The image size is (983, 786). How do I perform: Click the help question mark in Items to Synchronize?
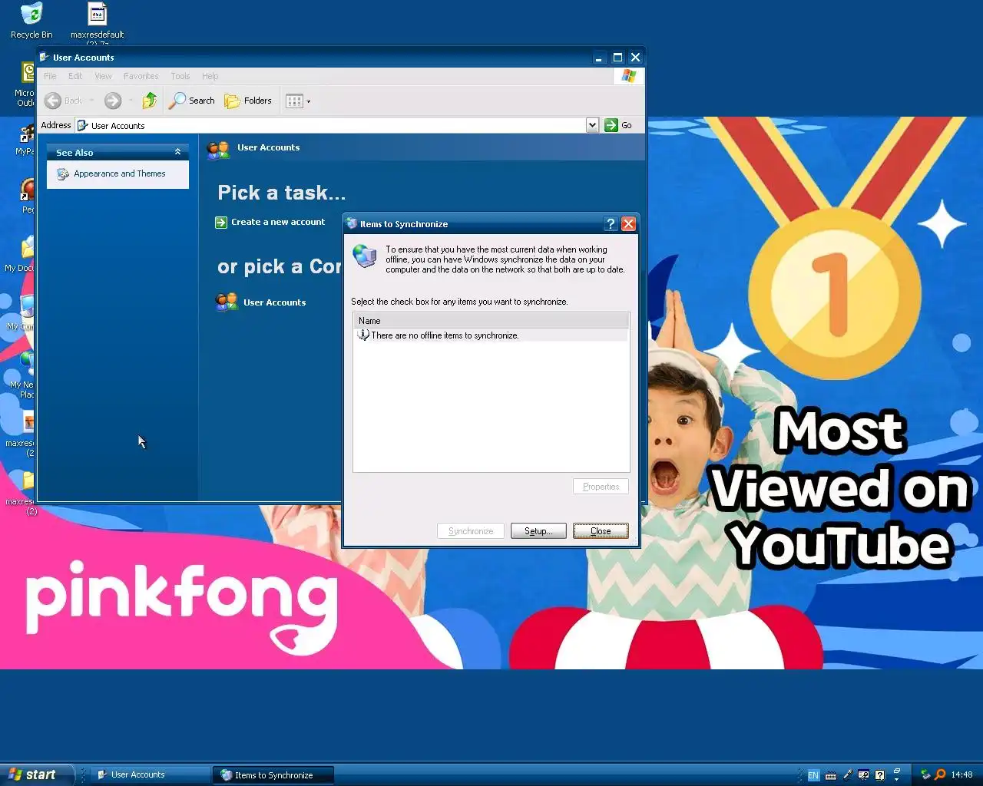tap(611, 224)
